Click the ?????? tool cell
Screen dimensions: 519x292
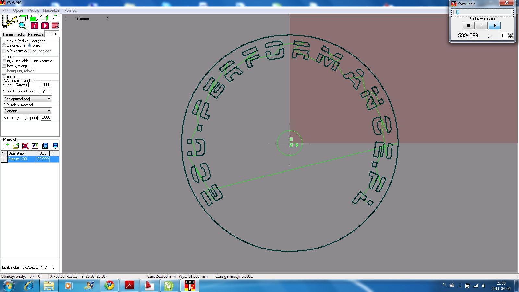click(x=43, y=159)
